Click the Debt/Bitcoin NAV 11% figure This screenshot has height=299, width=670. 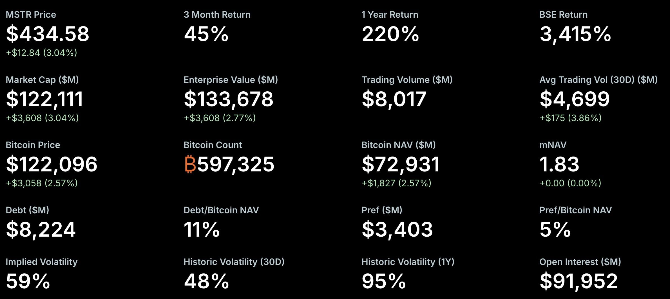[x=202, y=230]
